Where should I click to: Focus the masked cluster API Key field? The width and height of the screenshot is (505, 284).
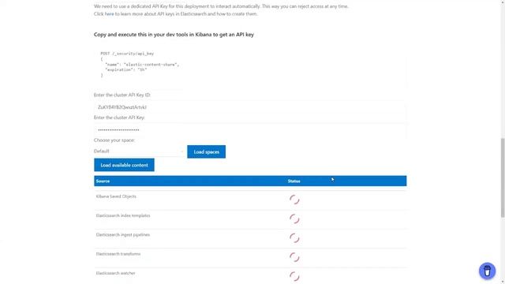pos(250,129)
